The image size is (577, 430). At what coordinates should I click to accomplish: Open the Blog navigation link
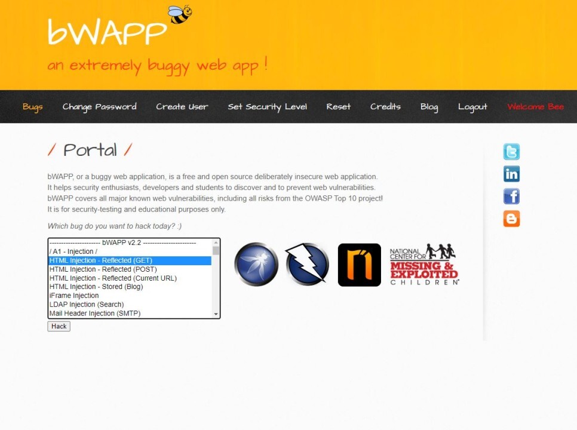pyautogui.click(x=429, y=107)
